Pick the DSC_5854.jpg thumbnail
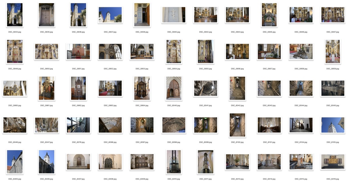The width and height of the screenshot is (350, 183). tap(174, 51)
